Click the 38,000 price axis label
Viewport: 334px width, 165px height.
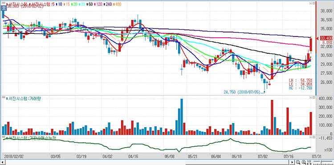pyautogui.click(x=326, y=11)
